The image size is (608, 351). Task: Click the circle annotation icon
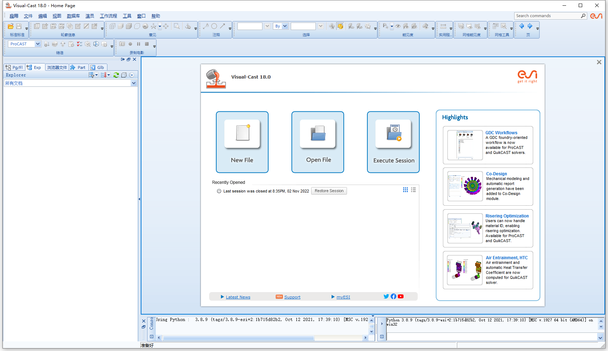(214, 26)
